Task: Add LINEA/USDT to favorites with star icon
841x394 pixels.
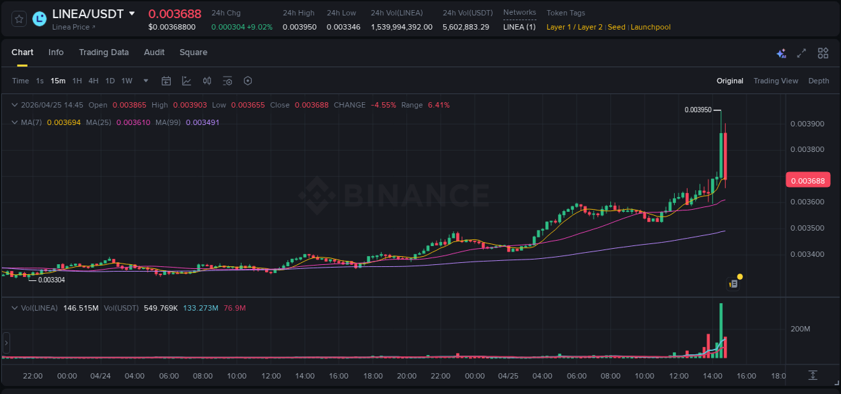Action: pos(20,19)
